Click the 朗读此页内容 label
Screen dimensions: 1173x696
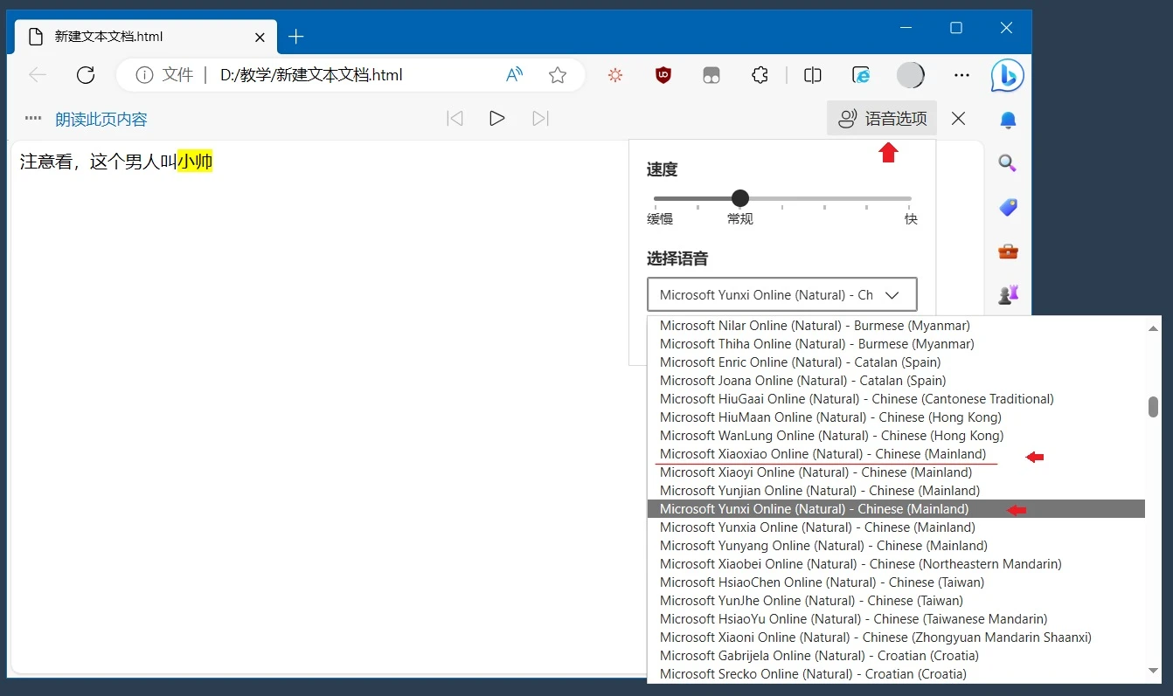tap(101, 120)
